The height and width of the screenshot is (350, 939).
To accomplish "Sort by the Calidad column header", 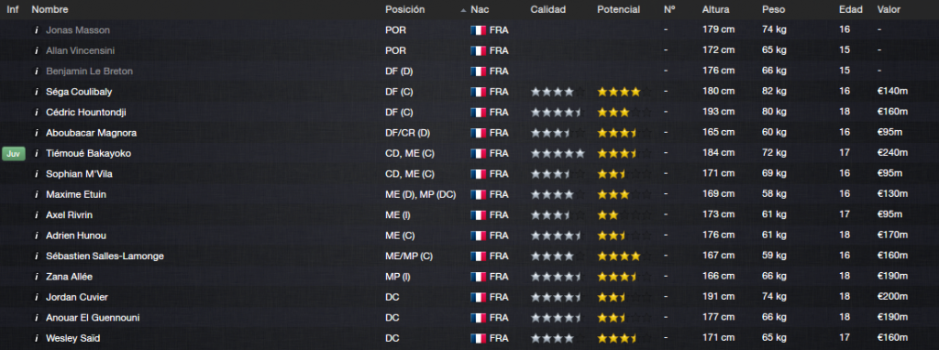I will click(x=548, y=9).
